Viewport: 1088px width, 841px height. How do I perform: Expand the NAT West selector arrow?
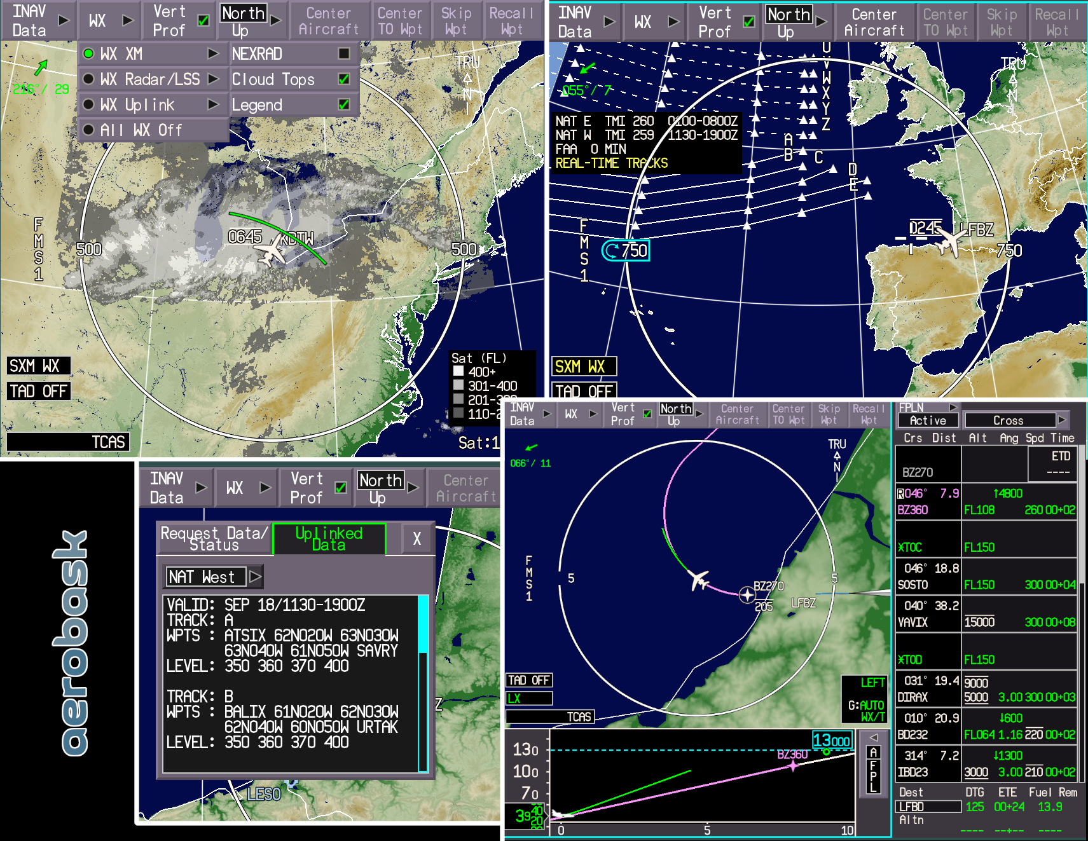pos(256,577)
